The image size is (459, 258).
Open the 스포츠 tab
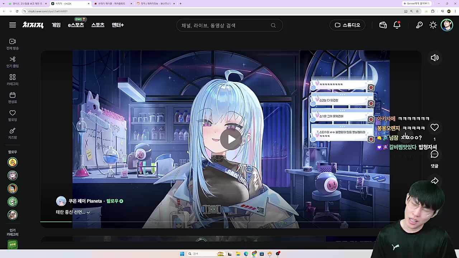point(98,25)
